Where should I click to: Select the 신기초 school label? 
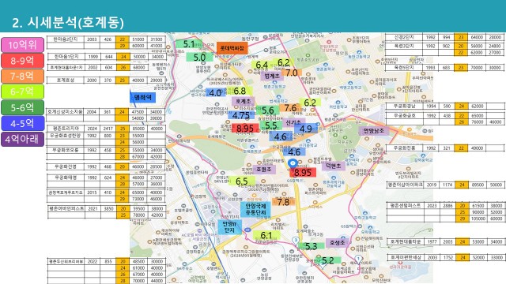[293, 122]
